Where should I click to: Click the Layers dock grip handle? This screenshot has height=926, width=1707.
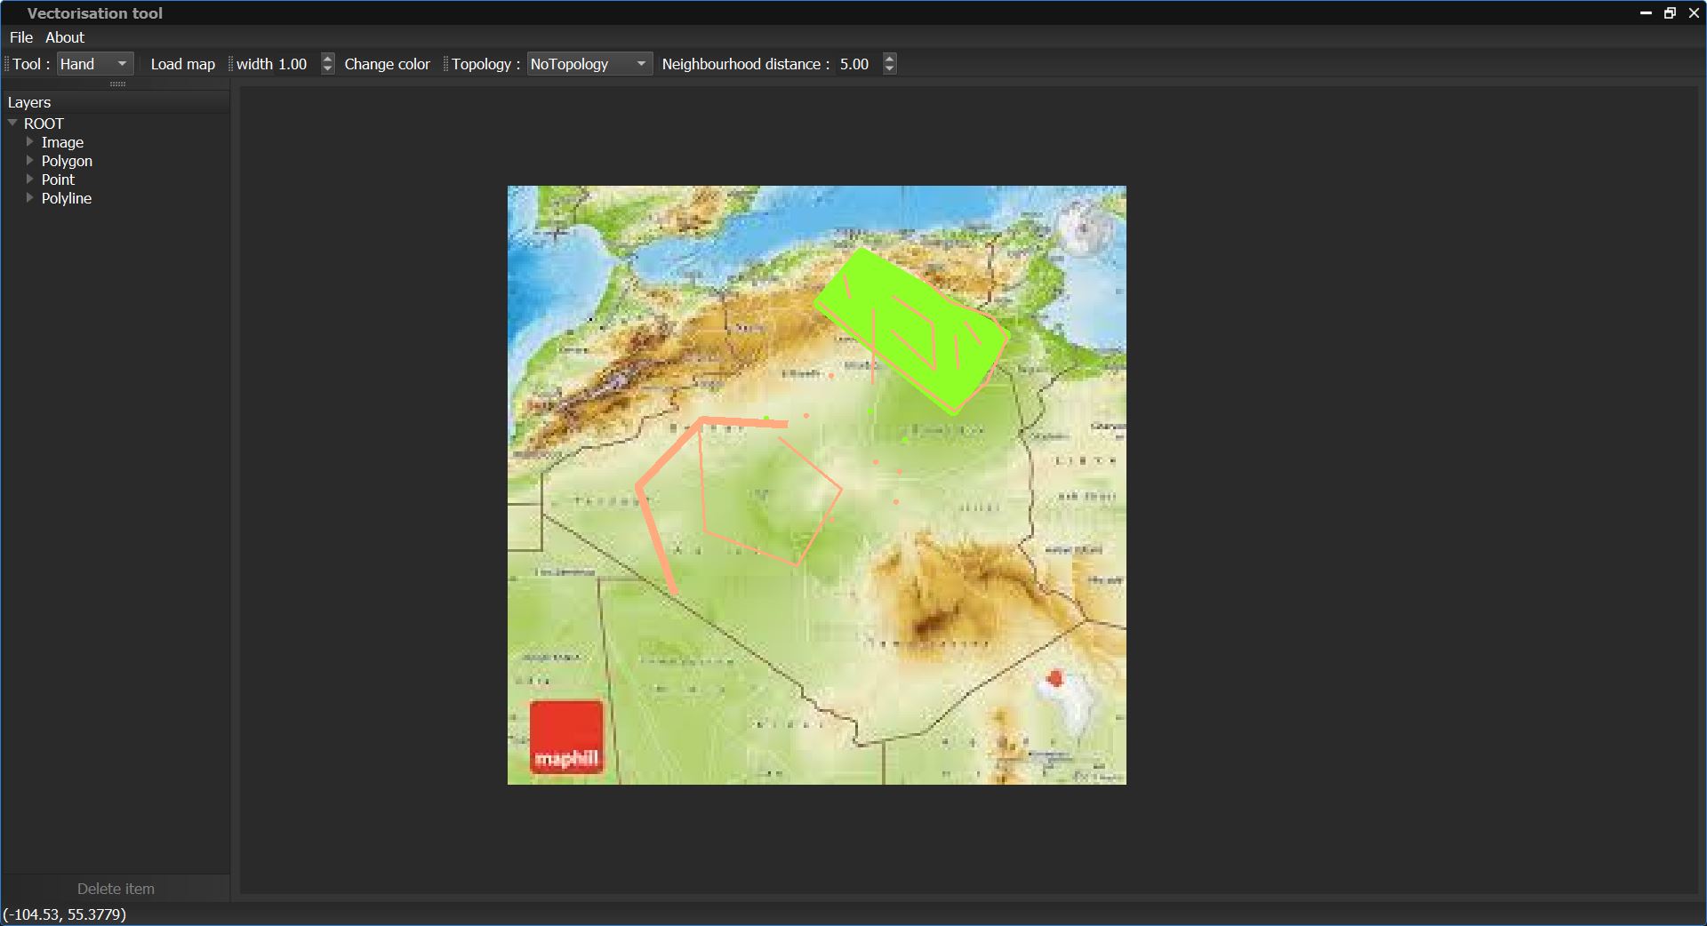pyautogui.click(x=117, y=84)
